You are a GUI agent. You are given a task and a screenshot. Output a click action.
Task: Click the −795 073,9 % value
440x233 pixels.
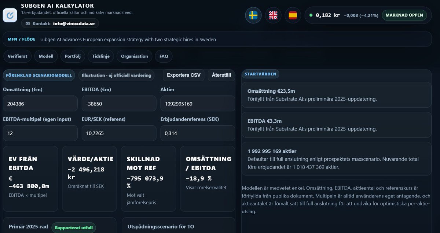pyautogui.click(x=145, y=182)
